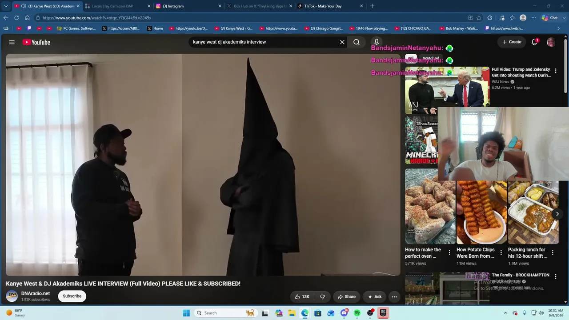Switch to the Instagram tab
This screenshot has height=320, width=569.
coord(188,6)
